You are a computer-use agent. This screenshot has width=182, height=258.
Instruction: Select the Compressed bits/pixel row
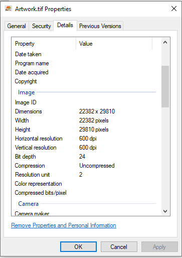pos(85,193)
